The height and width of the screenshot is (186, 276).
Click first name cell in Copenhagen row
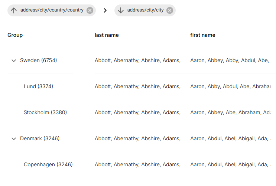pyautogui.click(x=230, y=164)
